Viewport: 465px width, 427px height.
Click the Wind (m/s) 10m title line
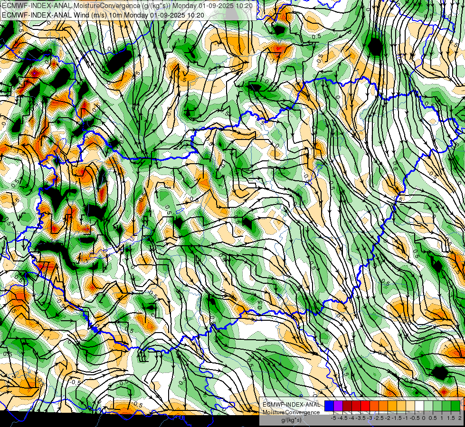[x=103, y=15]
